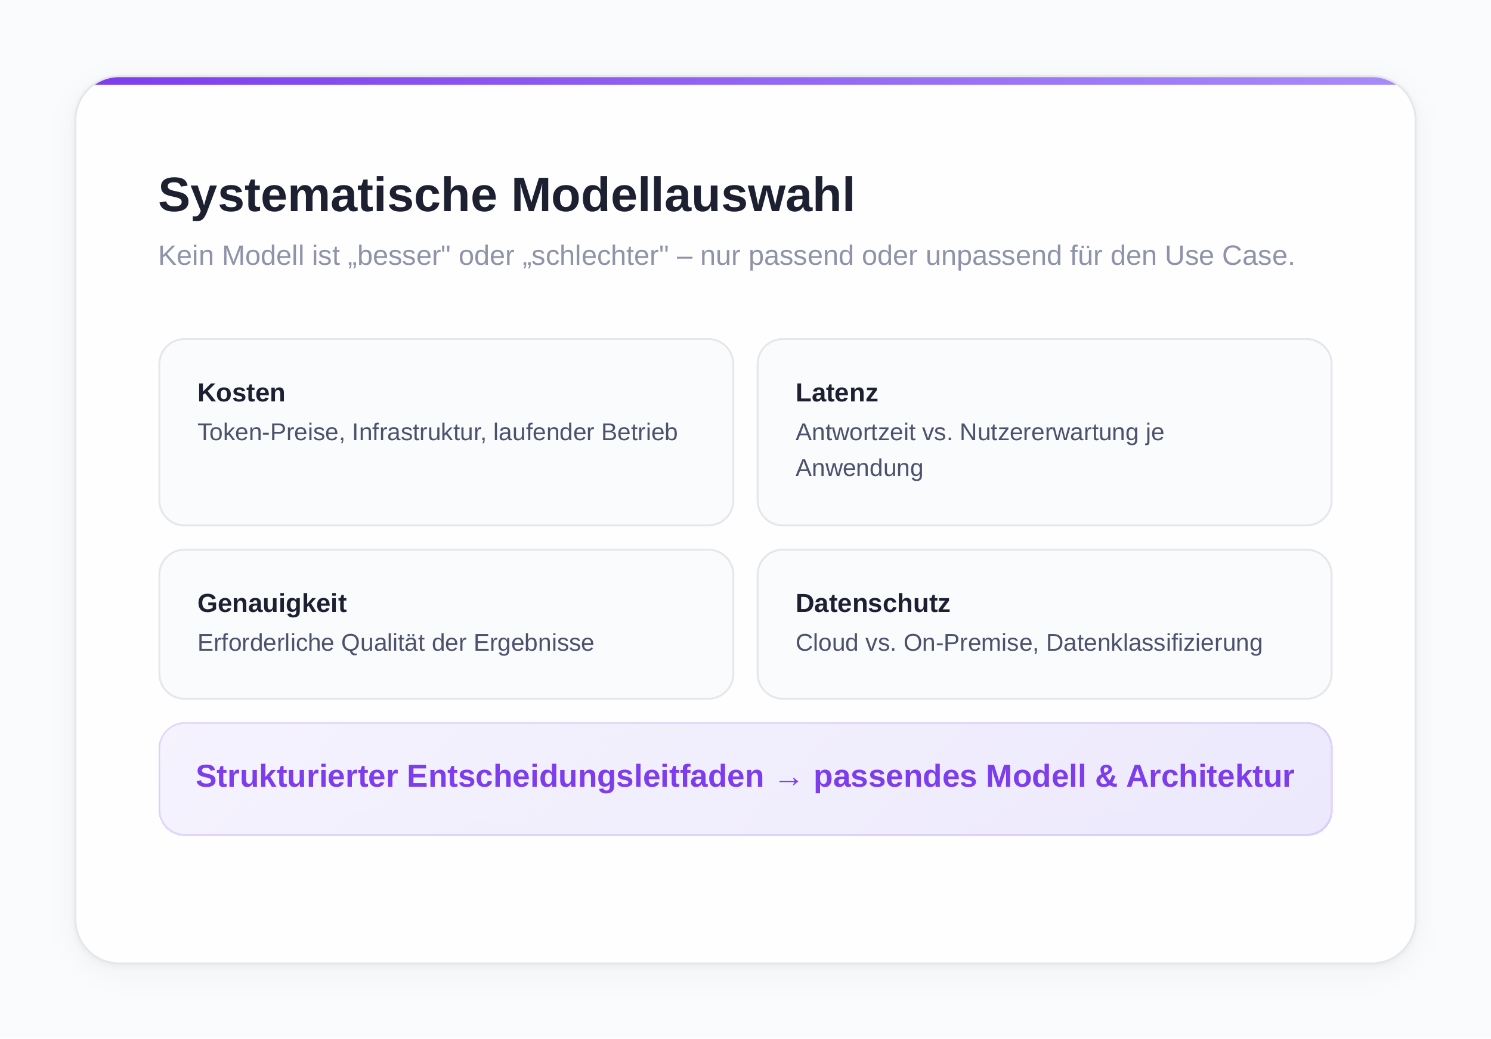Viewport: 1491px width, 1039px height.
Task: Click the Kosten heading text
Action: tap(241, 392)
